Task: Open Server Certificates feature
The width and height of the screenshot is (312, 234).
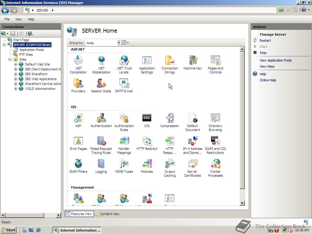Action: click(x=193, y=168)
